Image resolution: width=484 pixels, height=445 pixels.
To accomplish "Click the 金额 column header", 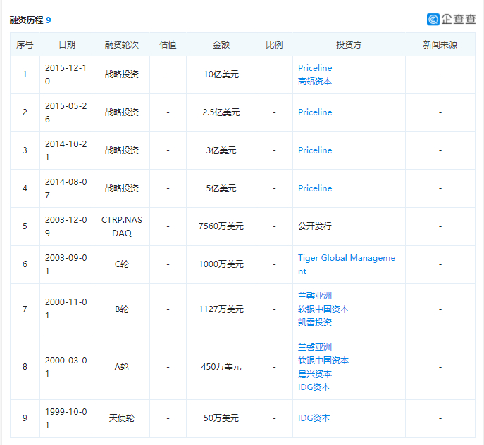I will pyautogui.click(x=221, y=45).
